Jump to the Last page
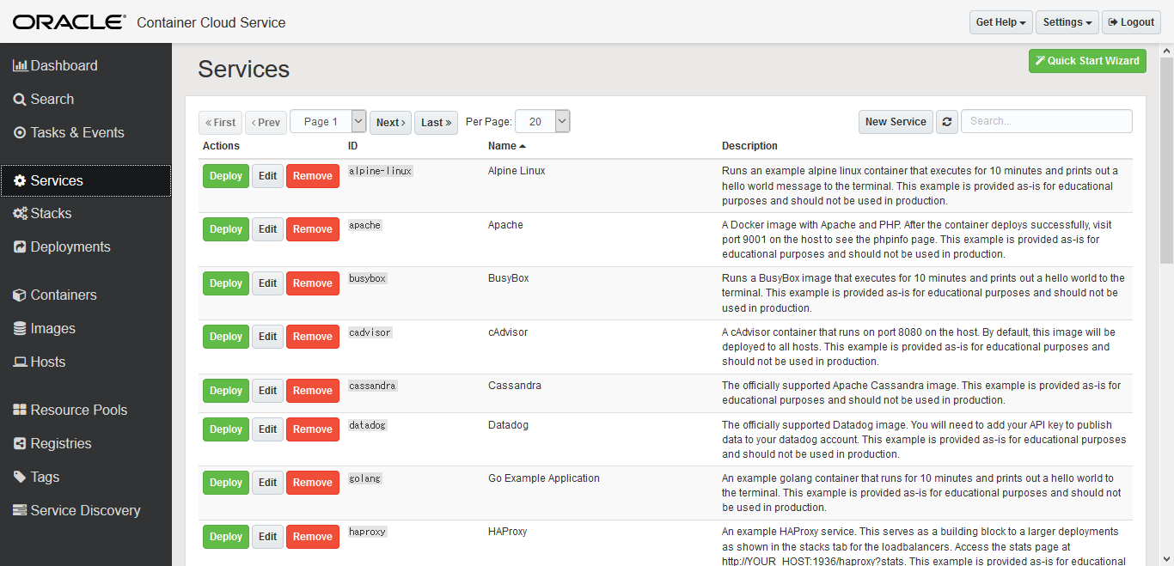This screenshot has width=1174, height=566. [x=436, y=123]
